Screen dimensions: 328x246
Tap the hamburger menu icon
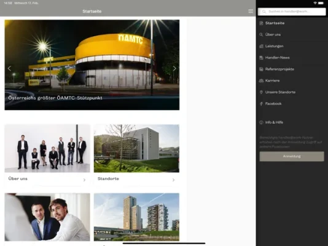pos(251,11)
